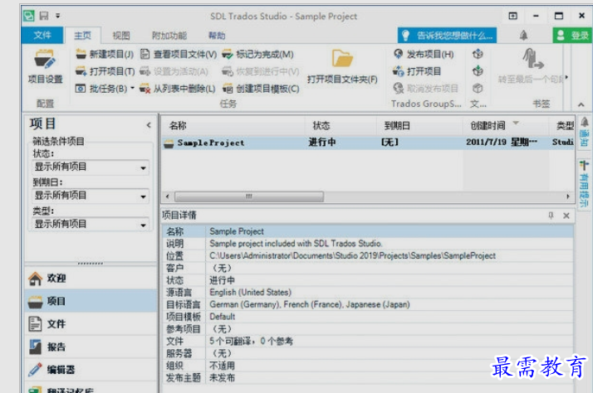Click Go to Last Segment (转至最后一个句段) icon
This screenshot has height=393, width=593.
click(x=532, y=59)
